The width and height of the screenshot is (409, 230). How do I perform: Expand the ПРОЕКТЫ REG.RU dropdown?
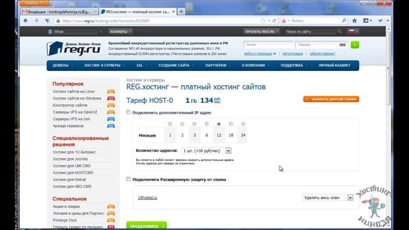261,31
